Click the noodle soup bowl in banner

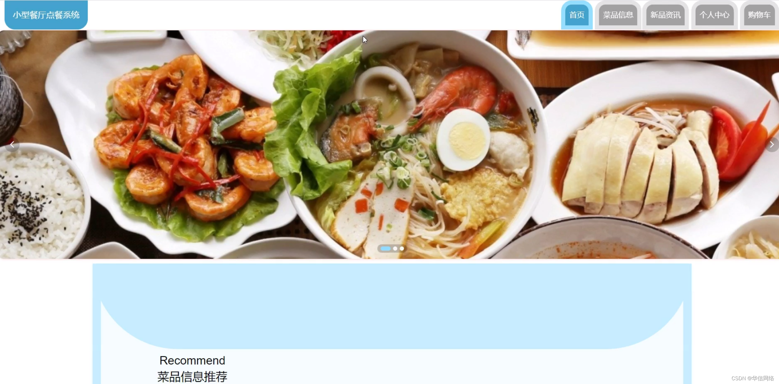418,146
